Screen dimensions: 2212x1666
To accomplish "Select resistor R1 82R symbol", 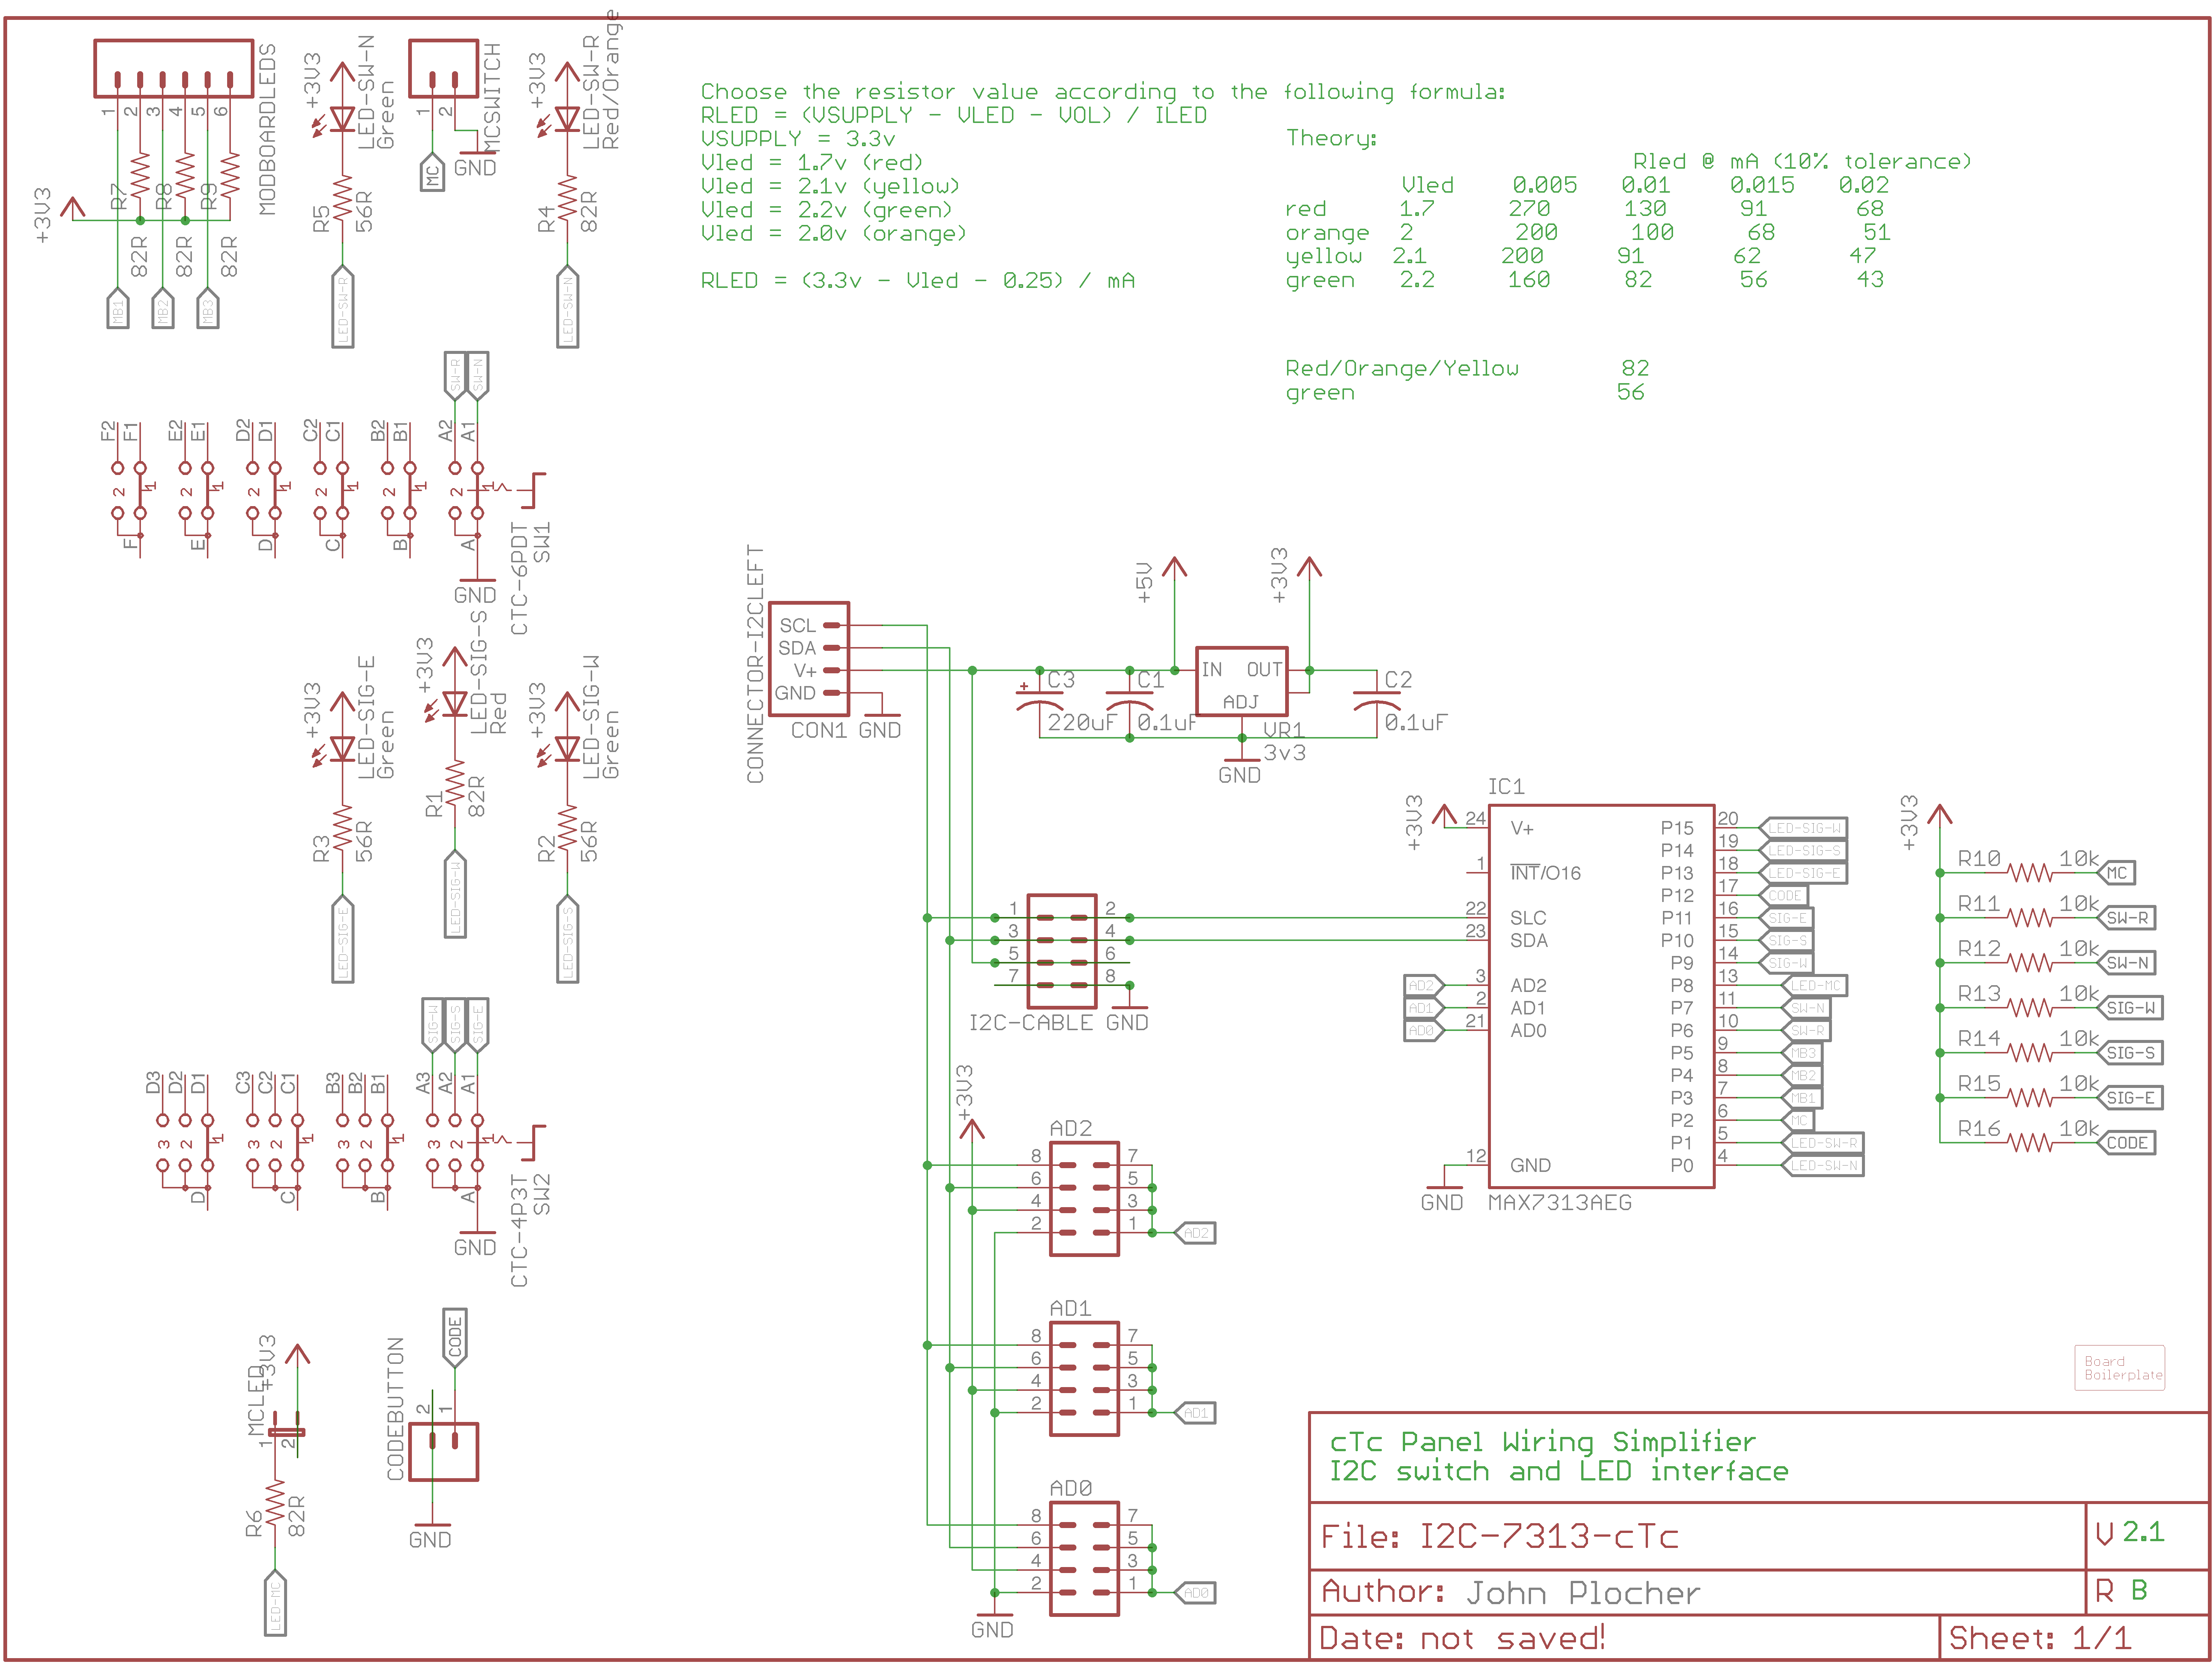I will [455, 784].
